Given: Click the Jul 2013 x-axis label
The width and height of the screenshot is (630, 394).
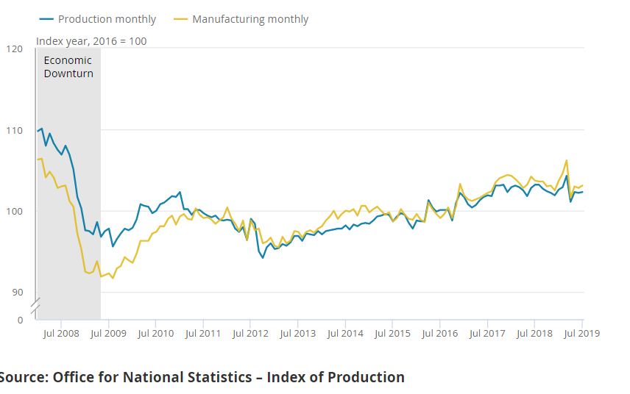Looking at the screenshot, I should click(297, 333).
